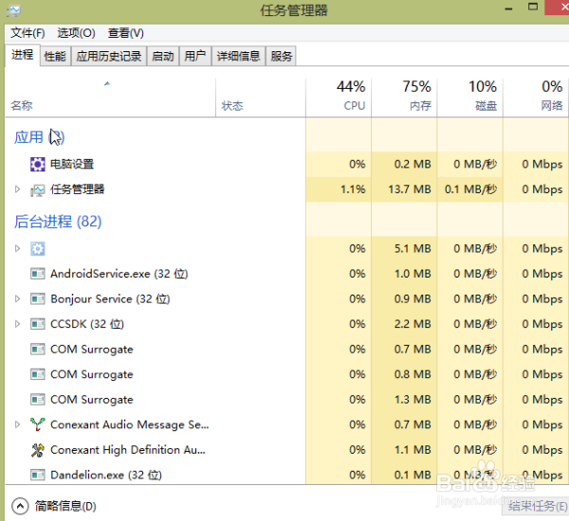Click the Task Manager title bar icon

13,10
